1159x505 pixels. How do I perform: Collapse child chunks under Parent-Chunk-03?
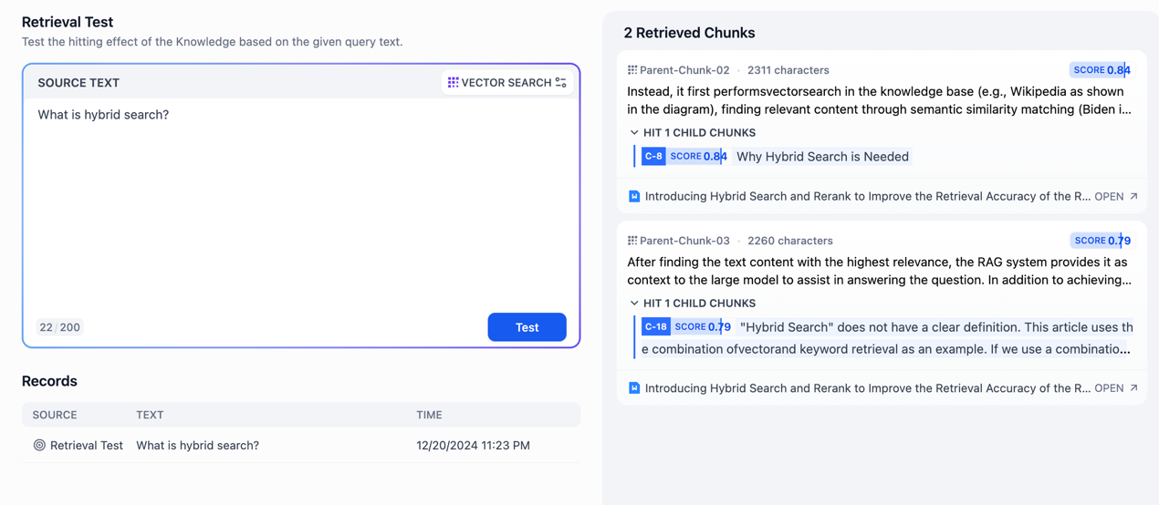634,304
